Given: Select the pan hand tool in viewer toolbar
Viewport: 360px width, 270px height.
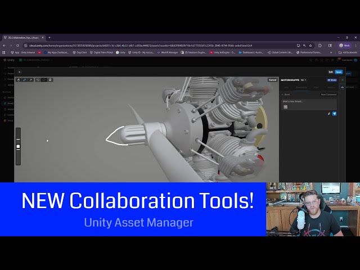Looking at the screenshot, I should click(19, 80).
